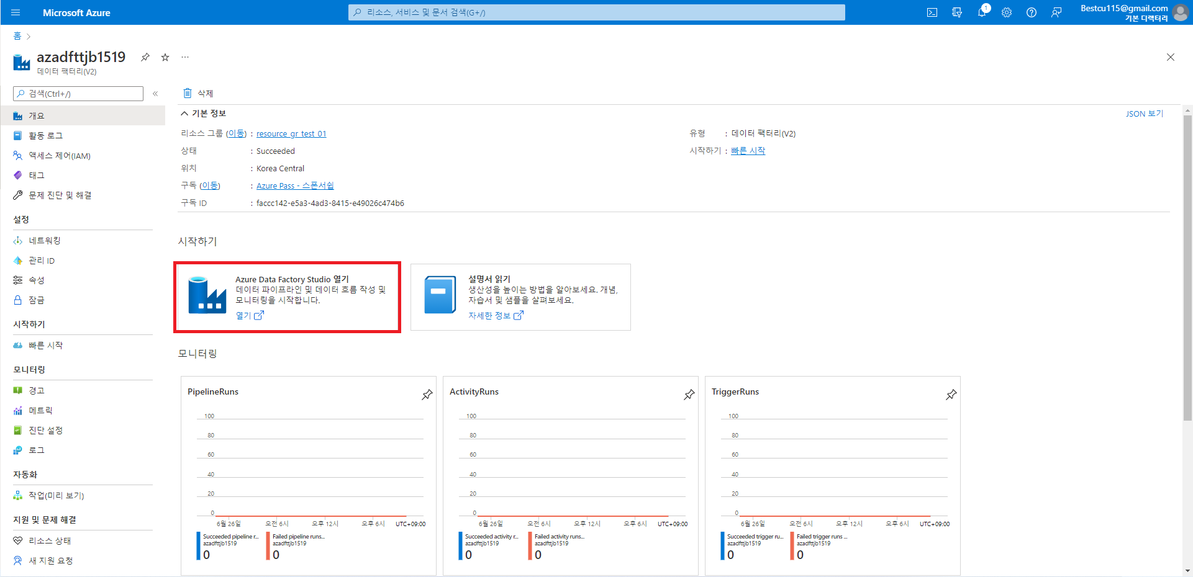Click the subscription ID value text
This screenshot has width=1193, height=577.
330,203
